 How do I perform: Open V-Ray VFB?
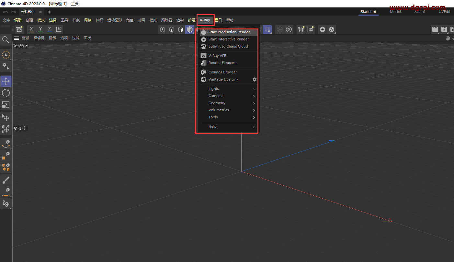(229, 56)
